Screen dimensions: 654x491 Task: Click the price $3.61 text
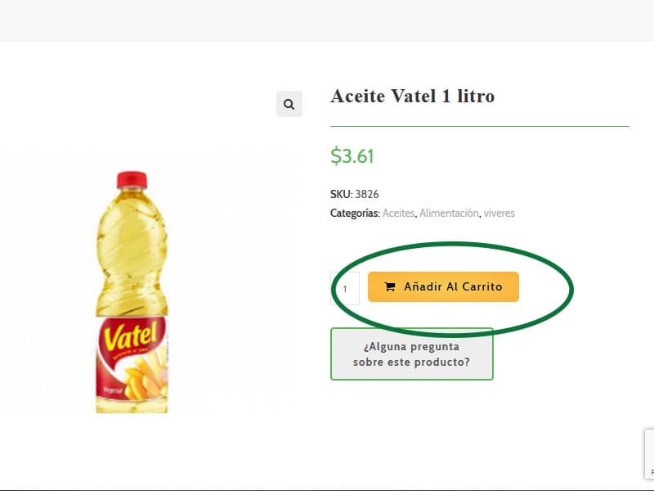tap(352, 155)
